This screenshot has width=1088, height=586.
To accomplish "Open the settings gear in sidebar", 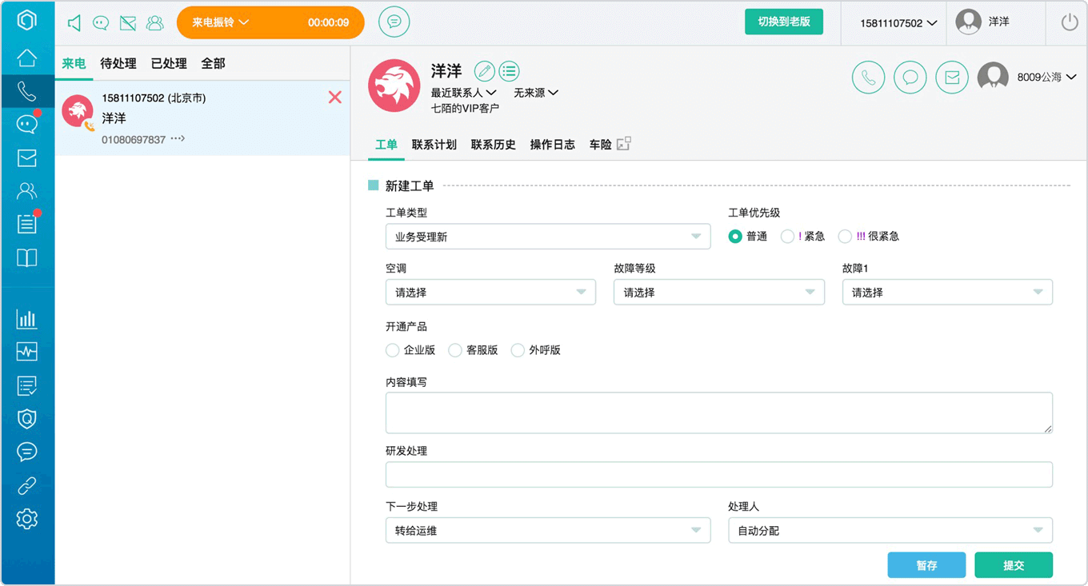I will 27,519.
